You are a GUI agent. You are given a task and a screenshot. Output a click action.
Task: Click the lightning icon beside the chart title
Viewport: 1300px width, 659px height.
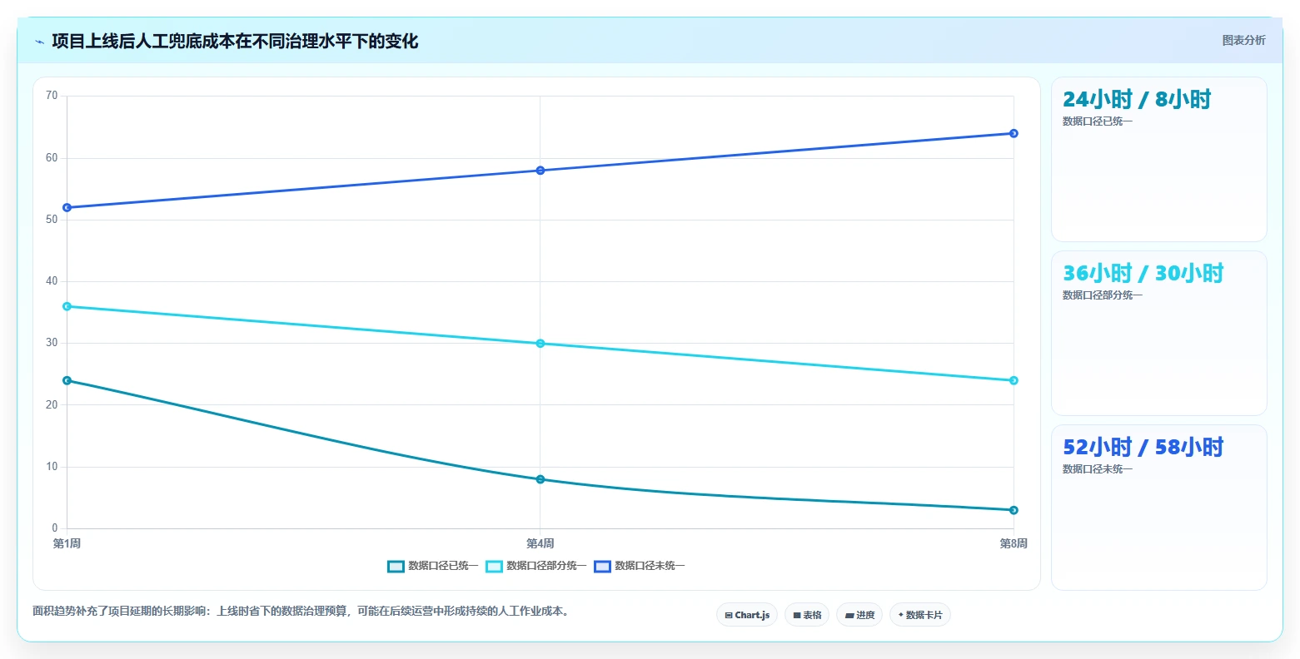[39, 42]
